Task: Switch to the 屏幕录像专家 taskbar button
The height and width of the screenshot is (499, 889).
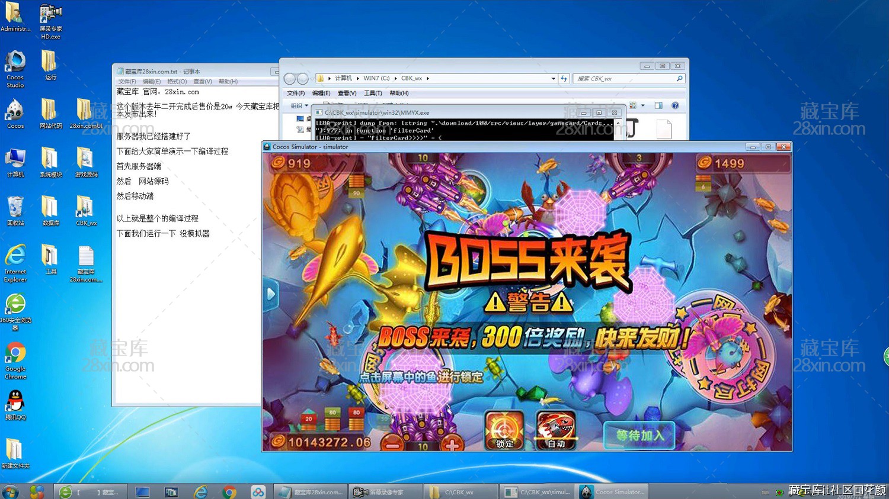Action: pyautogui.click(x=386, y=491)
